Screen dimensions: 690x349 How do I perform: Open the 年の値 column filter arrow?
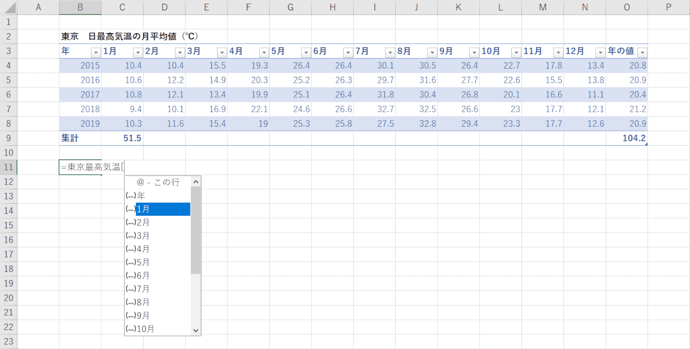click(x=643, y=52)
